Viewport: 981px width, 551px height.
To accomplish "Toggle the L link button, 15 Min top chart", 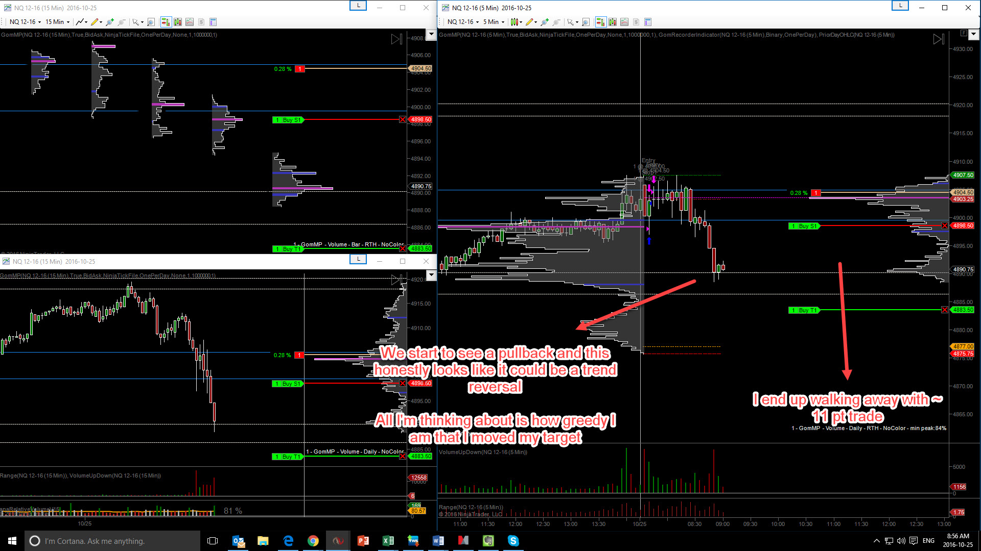I will click(358, 6).
